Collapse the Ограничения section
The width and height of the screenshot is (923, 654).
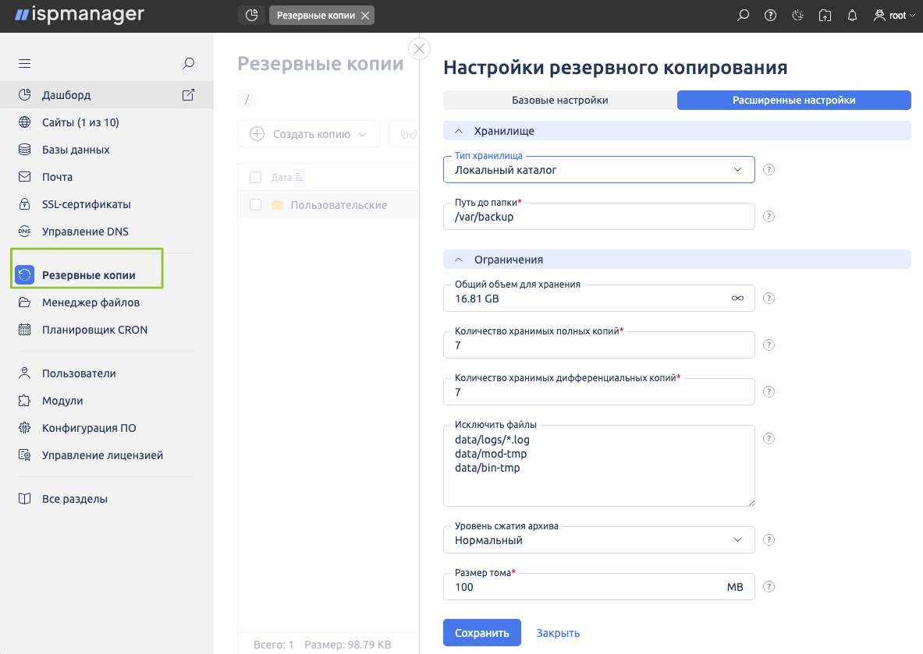click(459, 260)
